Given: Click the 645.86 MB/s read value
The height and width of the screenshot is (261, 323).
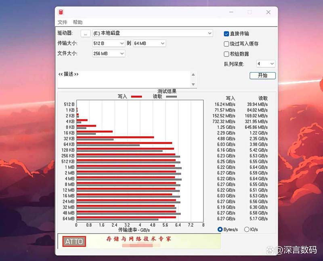Looking at the screenshot, I should pyautogui.click(x=256, y=127).
